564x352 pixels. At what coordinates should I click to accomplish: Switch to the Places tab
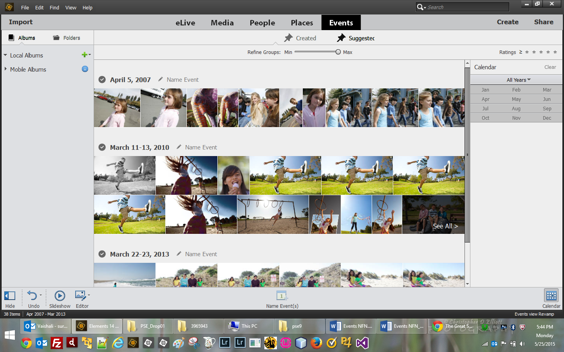click(302, 23)
